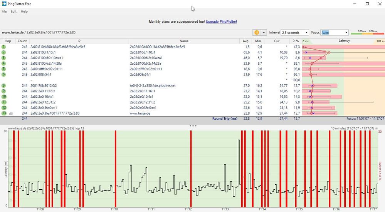Click the Min column header
This screenshot has height=212, width=385.
pos(258,41)
